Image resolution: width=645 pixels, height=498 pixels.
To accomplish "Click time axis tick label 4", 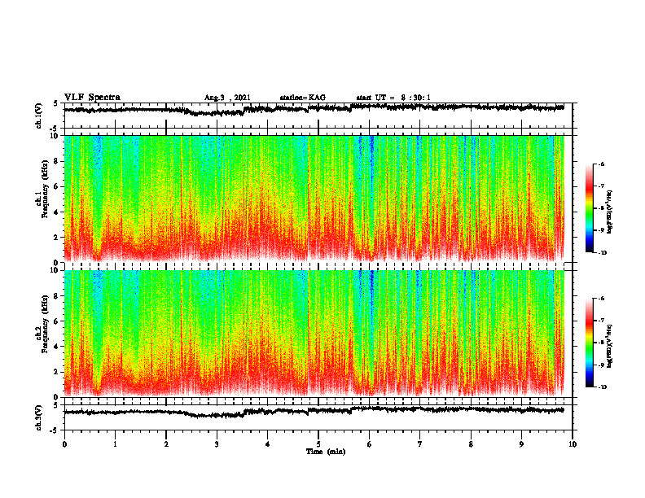I will (x=268, y=444).
